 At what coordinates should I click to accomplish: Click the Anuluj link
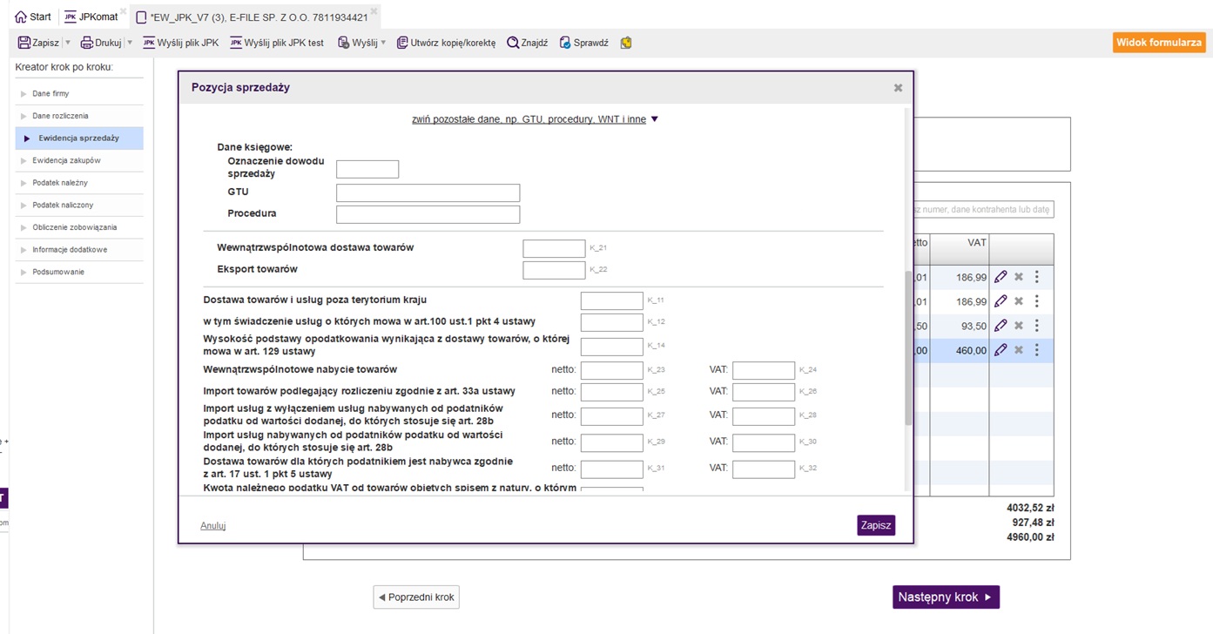[213, 525]
